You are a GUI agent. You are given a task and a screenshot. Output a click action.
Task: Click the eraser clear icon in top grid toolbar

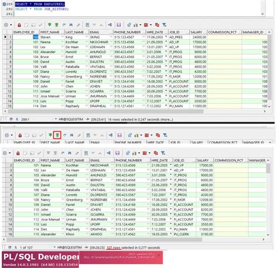click(x=78, y=25)
